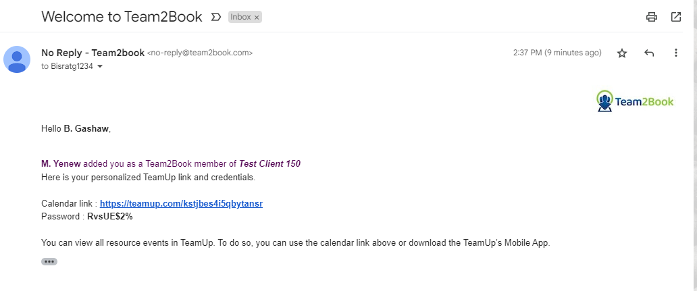Open the More options three-dot menu
Viewport: 697px width, 291px height.
675,53
